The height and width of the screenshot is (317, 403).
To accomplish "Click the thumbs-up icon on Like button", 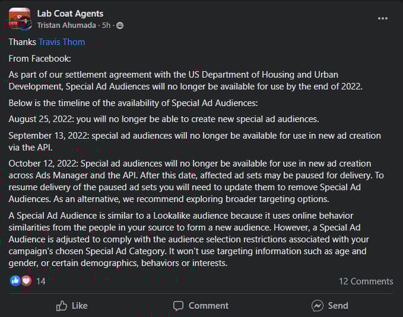I will point(62,306).
